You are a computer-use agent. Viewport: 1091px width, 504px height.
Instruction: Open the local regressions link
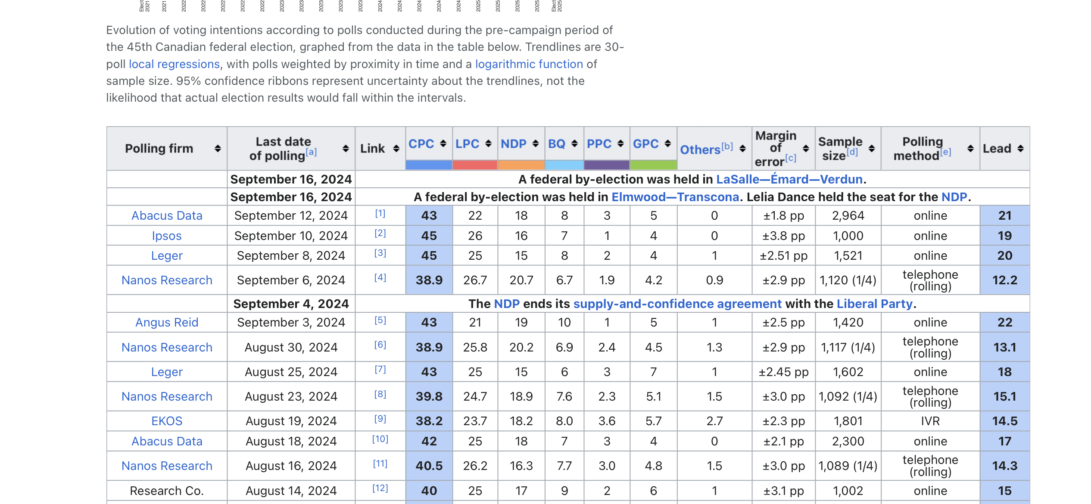point(174,64)
